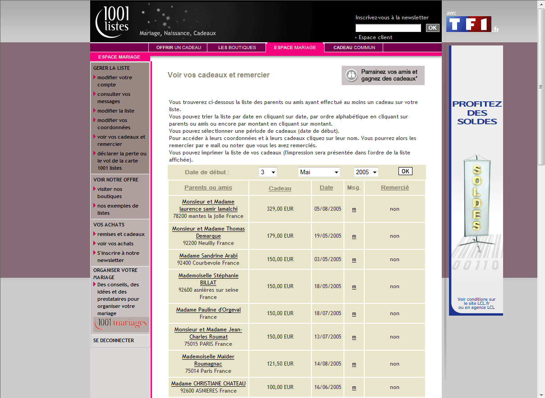Viewport: 545px width, 398px height.
Task: Click the TF1 logo
Action: point(469,24)
